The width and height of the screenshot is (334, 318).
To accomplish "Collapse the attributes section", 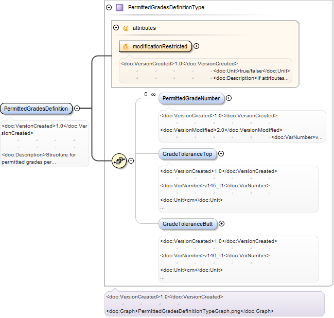I will point(116,27).
